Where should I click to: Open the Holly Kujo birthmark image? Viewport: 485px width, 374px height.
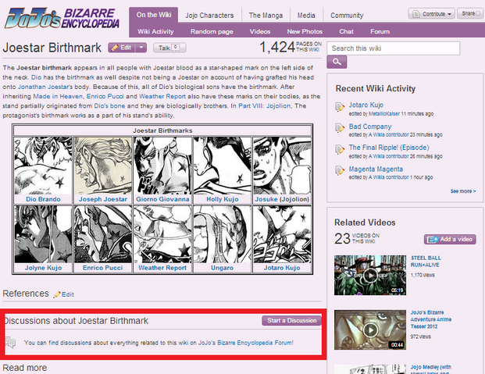point(223,166)
